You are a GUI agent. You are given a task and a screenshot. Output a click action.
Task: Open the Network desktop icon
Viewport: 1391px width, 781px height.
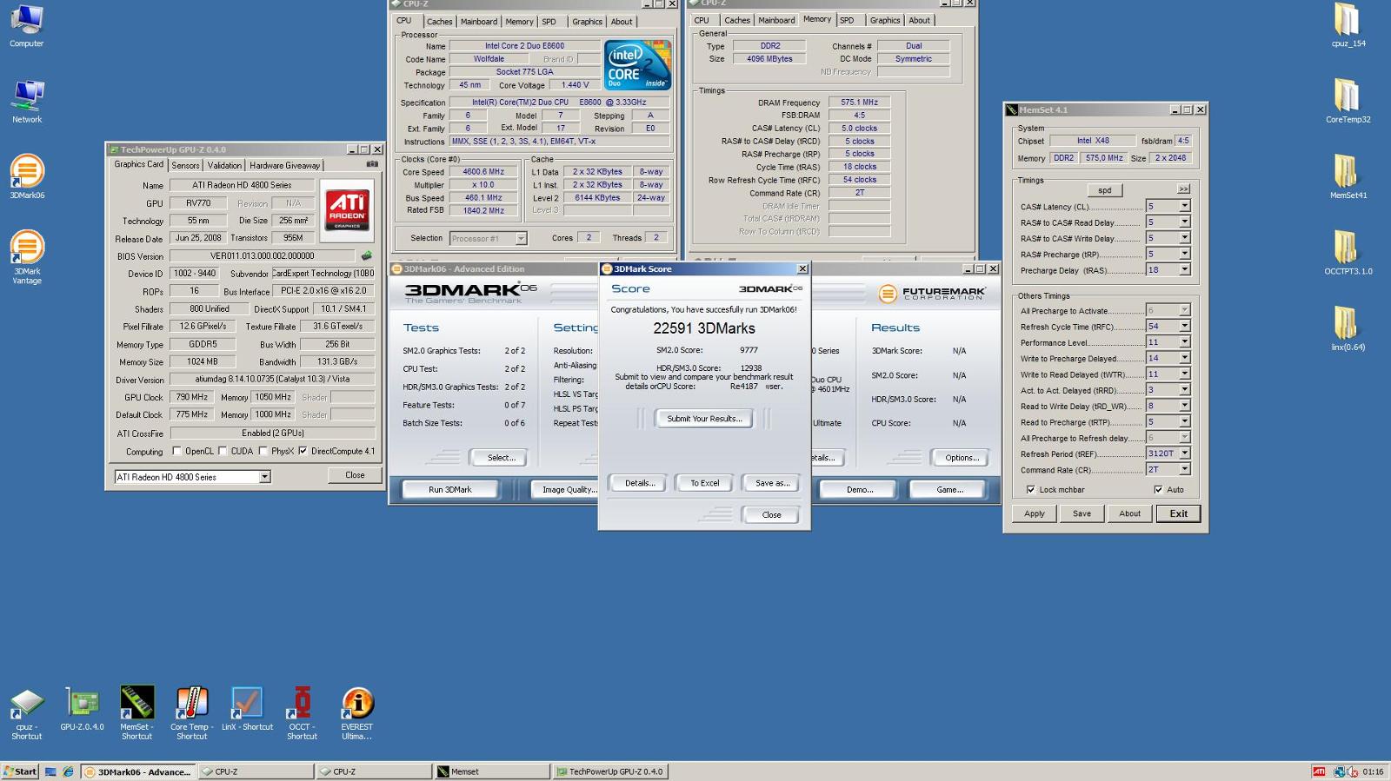point(26,101)
